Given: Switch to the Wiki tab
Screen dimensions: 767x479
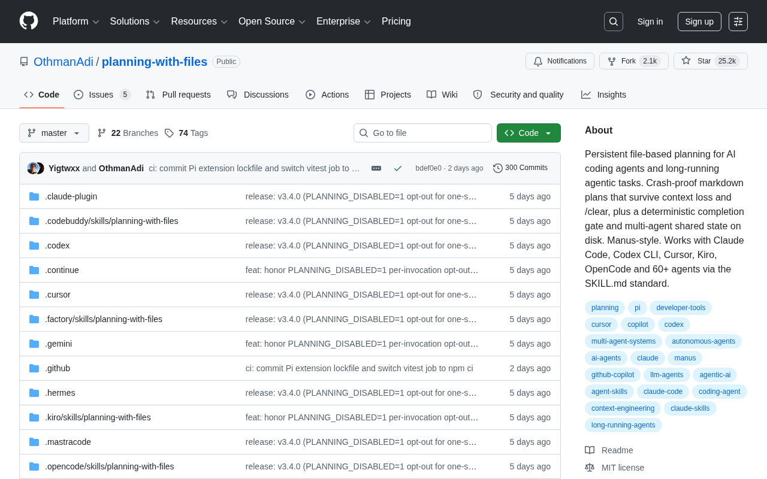Looking at the screenshot, I should [442, 95].
